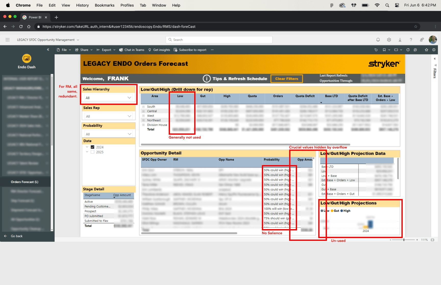Expand the Division House row
Screen dimensions: 441x285
tap(143, 125)
